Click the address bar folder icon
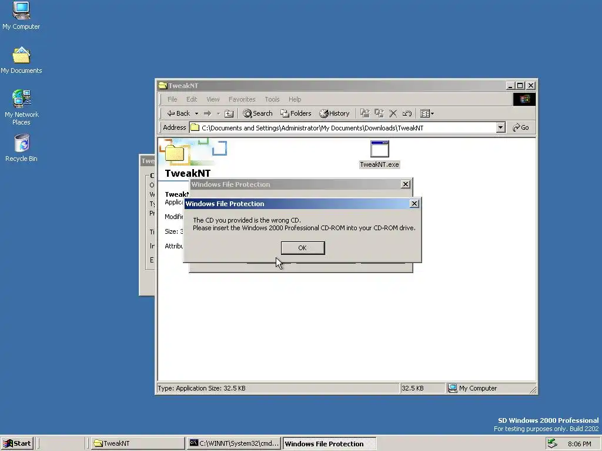602x451 pixels. 195,127
